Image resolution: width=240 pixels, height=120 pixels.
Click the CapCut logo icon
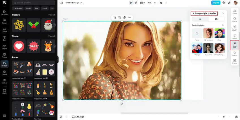point(5,3)
